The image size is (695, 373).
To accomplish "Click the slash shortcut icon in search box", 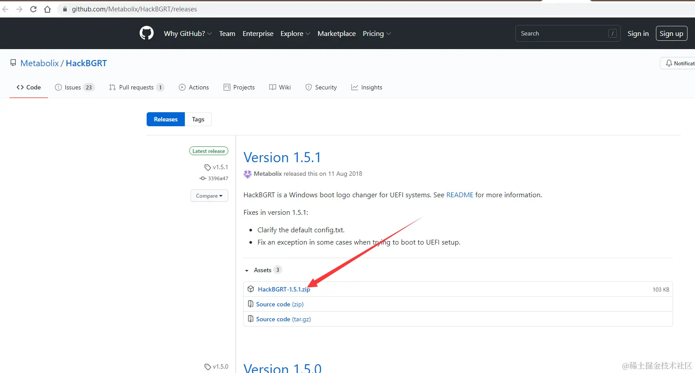I will 612,33.
